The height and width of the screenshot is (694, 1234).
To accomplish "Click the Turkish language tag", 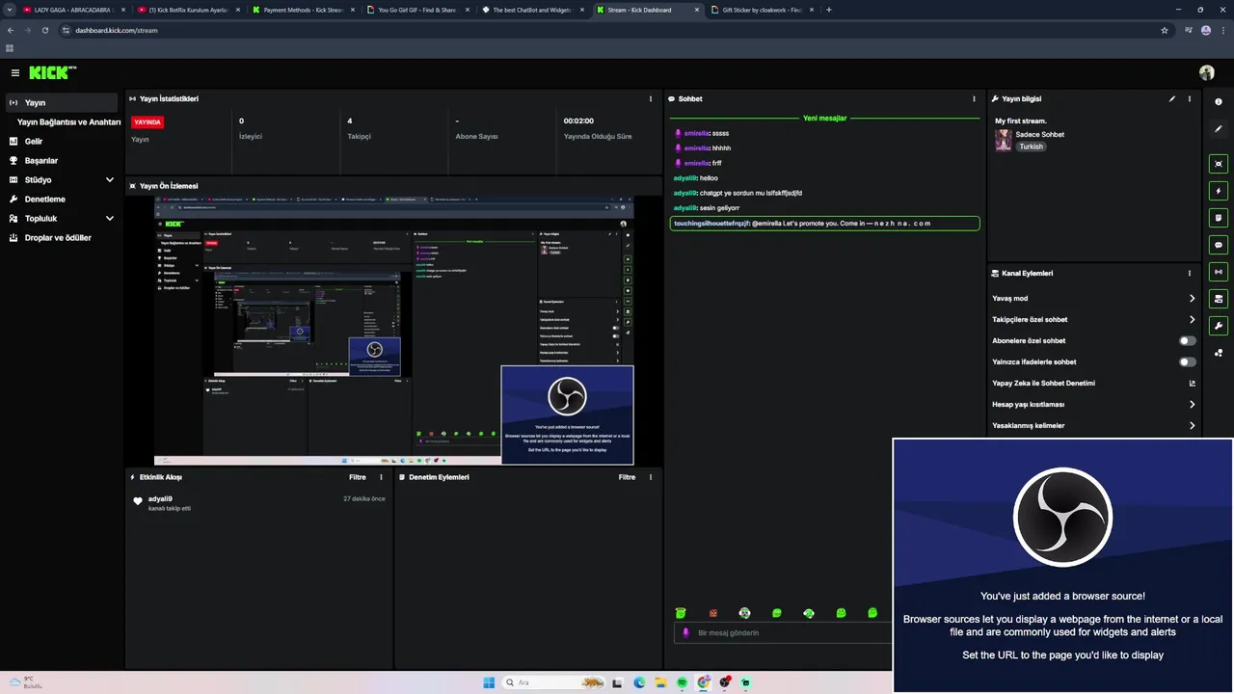I will [x=1032, y=147].
